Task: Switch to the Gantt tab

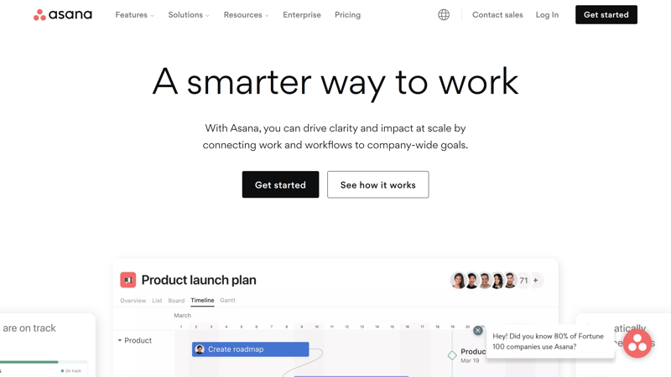Action: [x=227, y=301]
